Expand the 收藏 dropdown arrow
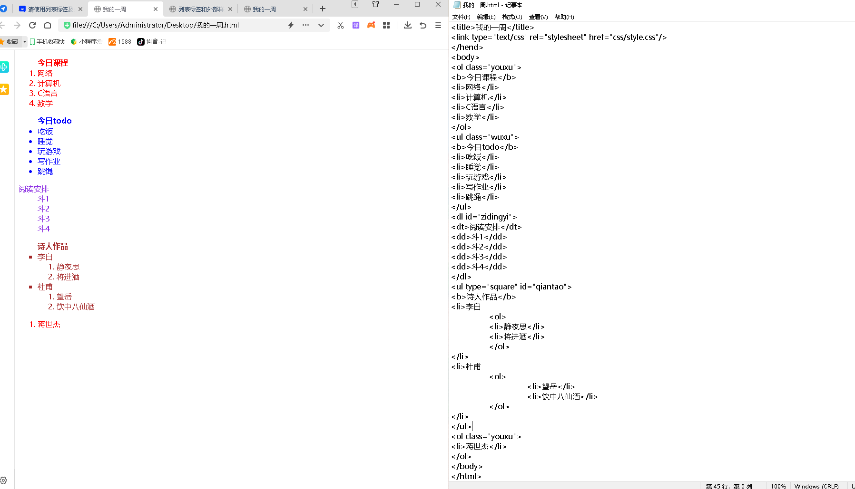 click(x=25, y=42)
